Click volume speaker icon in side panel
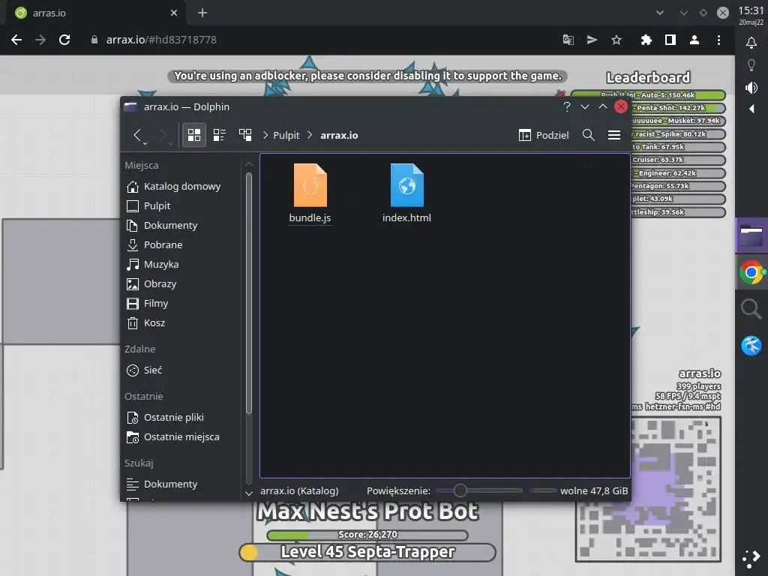Viewport: 768px width, 576px height. [x=751, y=88]
